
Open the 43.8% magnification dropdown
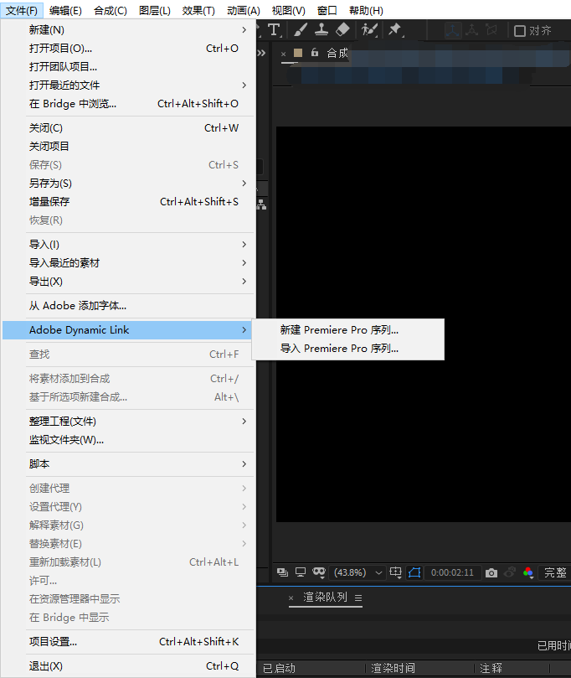pyautogui.click(x=359, y=572)
